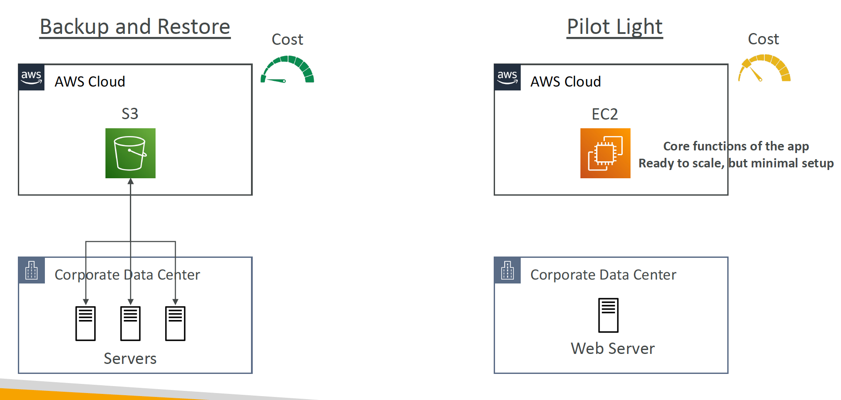Click the AWS logo in the left cloud box
This screenshot has height=400, width=841.
(x=31, y=77)
